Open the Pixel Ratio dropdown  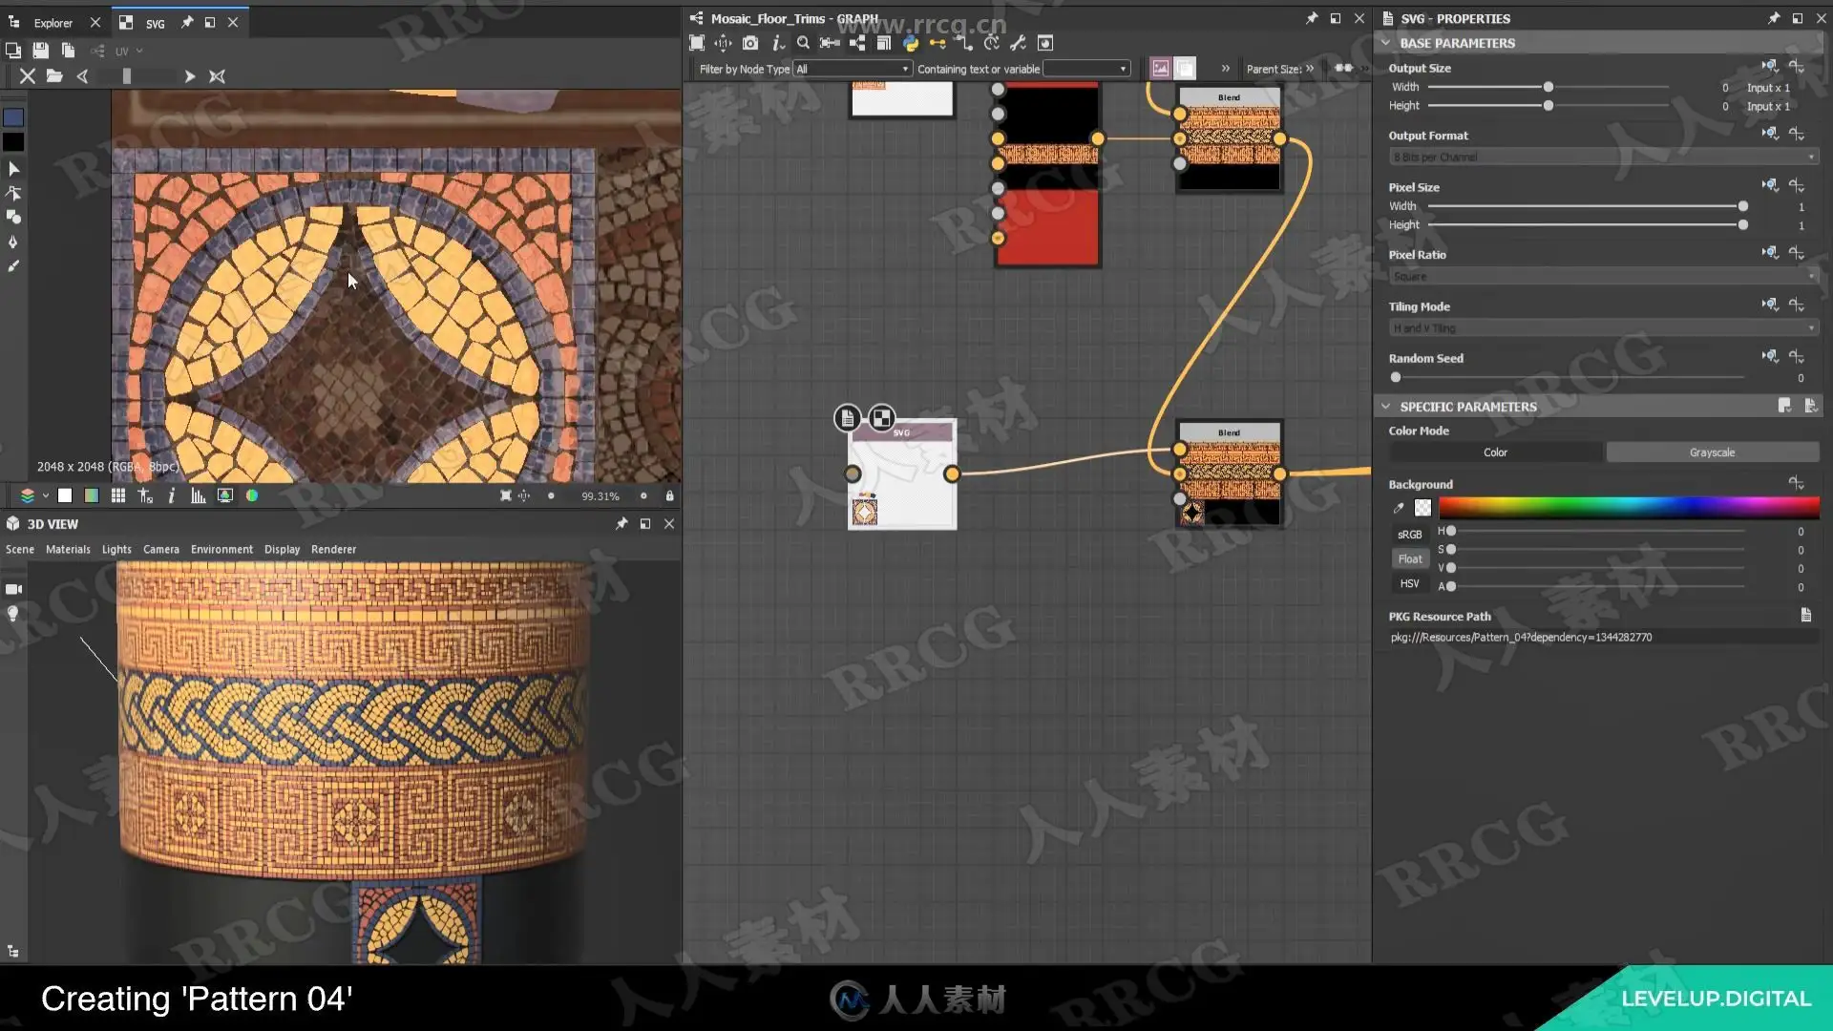click(1603, 276)
